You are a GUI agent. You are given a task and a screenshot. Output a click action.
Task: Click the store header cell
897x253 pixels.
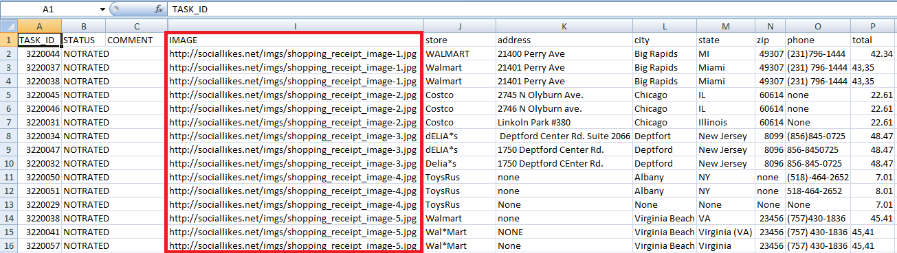click(x=459, y=40)
